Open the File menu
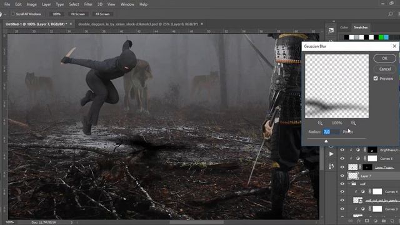The width and height of the screenshot is (400, 225). coord(7,4)
